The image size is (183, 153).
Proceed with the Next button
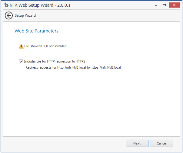(x=137, y=143)
